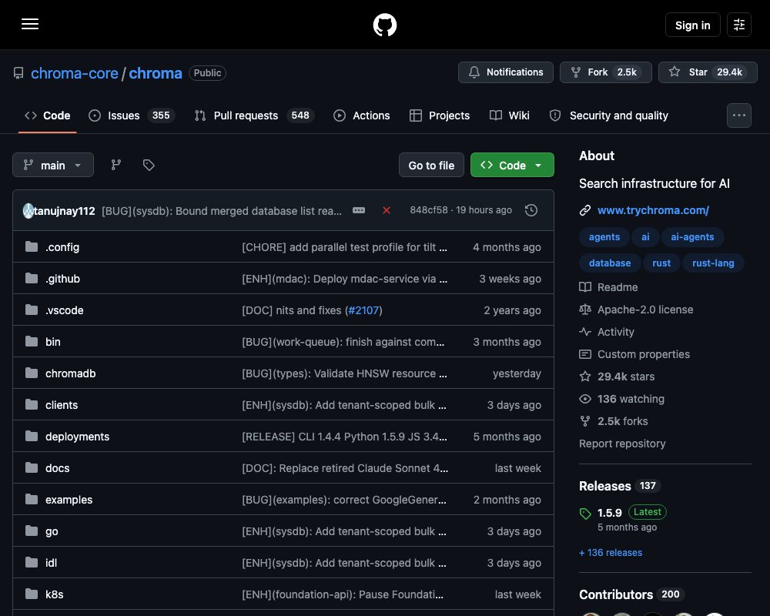This screenshot has height=616, width=770.
Task: Select the rust-lang topic tag
Action: [x=712, y=263]
